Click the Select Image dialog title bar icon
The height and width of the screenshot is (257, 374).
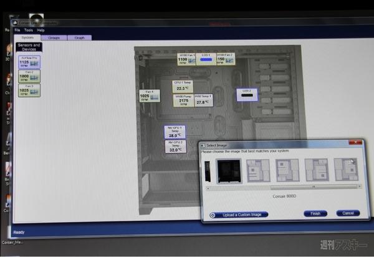[203, 145]
